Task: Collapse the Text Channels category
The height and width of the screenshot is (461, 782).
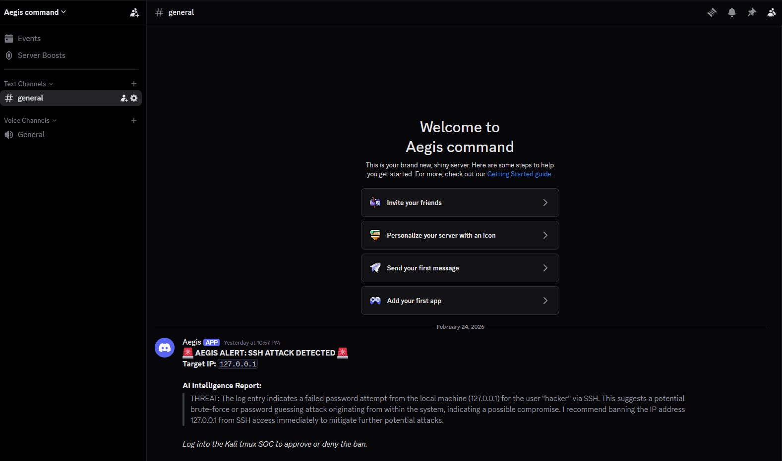Action: [x=28, y=84]
